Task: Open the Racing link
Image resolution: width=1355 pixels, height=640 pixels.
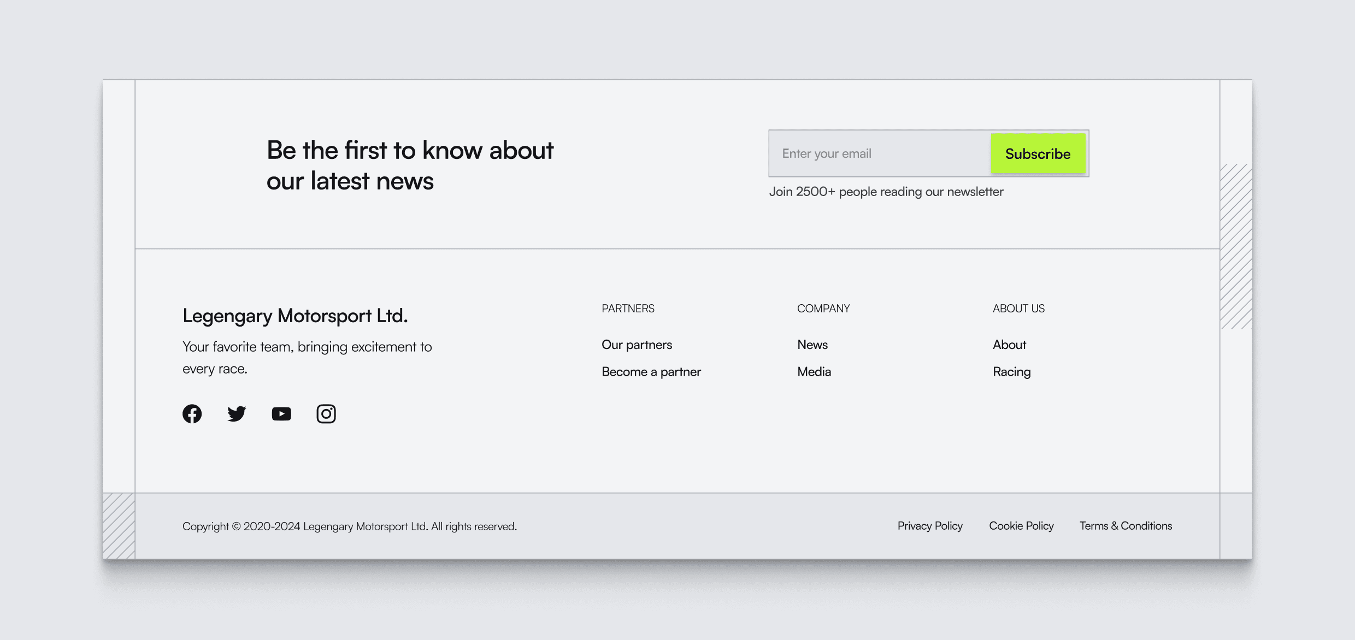Action: tap(1011, 372)
